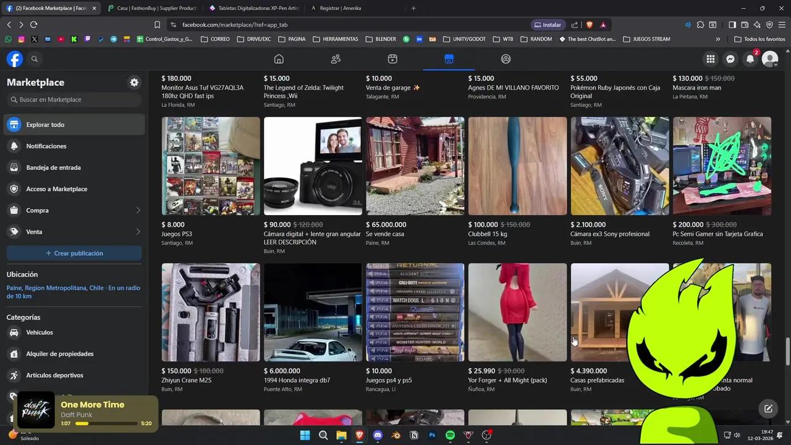Click the Facebook search magnifier icon

pyautogui.click(x=35, y=59)
